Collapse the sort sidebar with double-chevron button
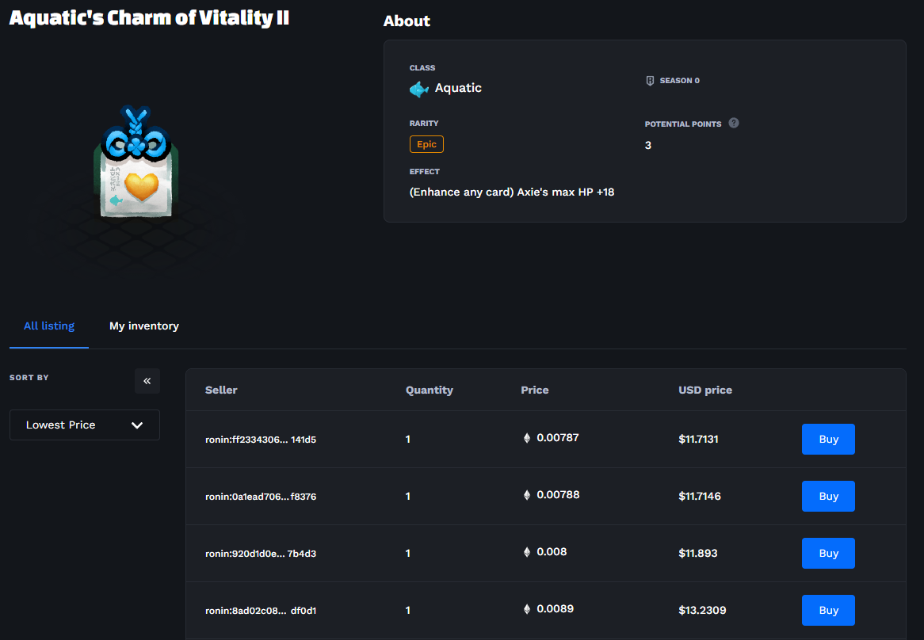 147,381
